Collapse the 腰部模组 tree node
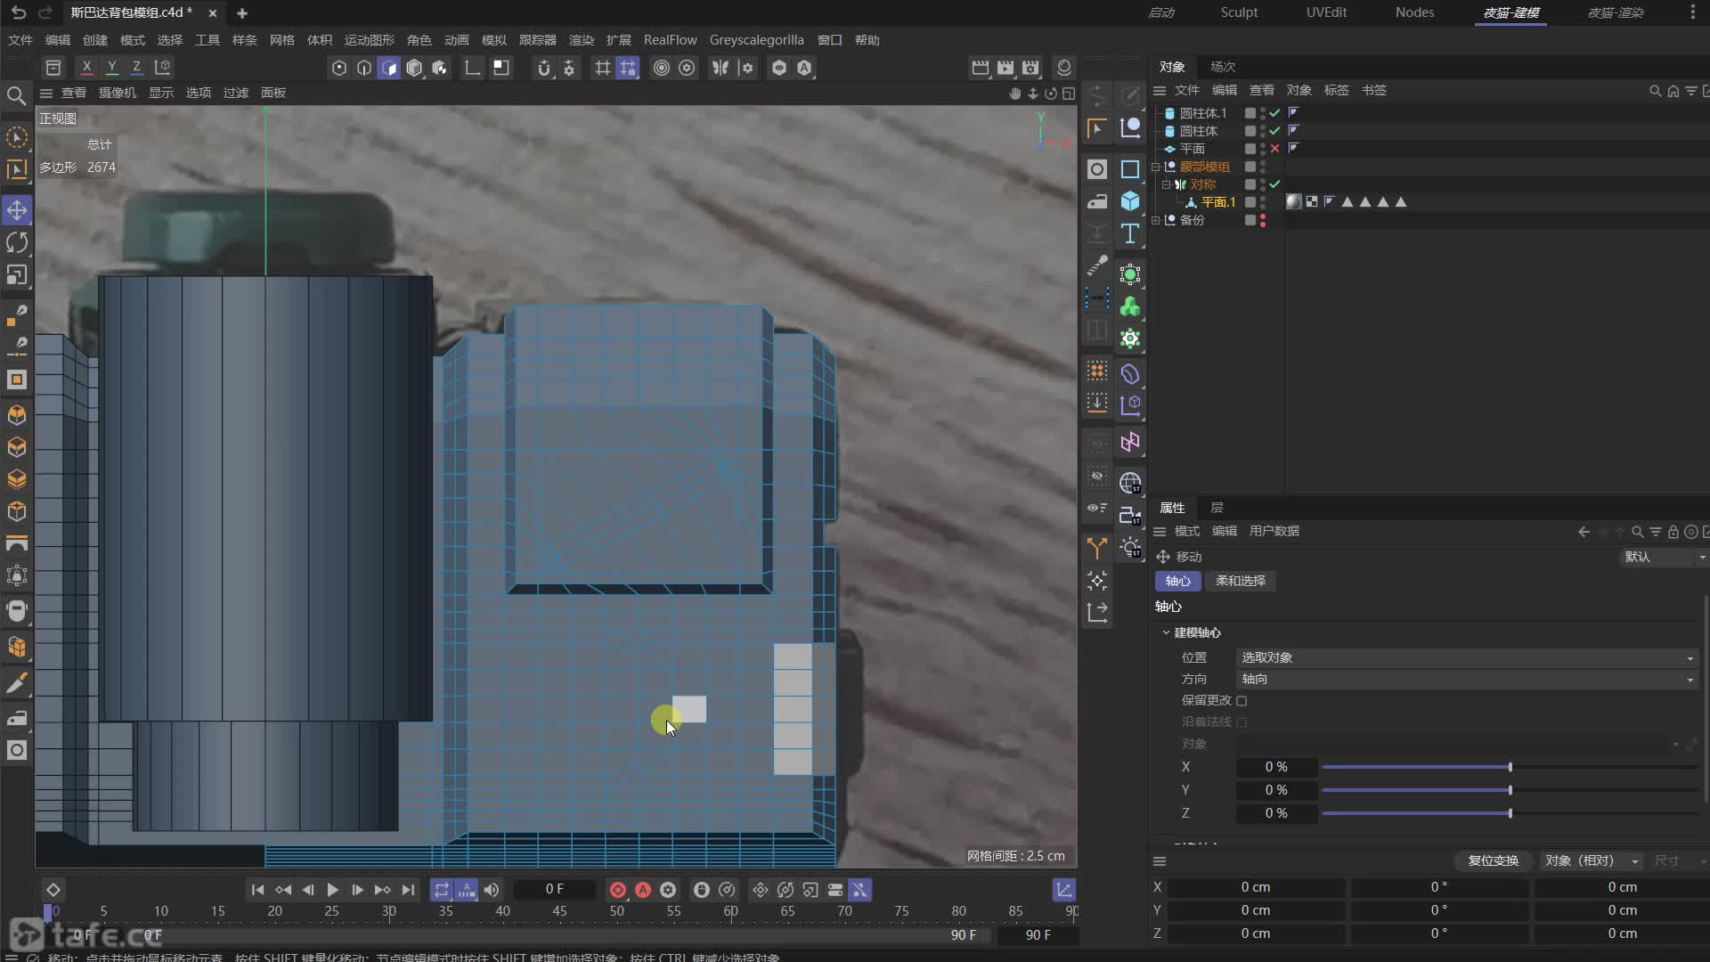1710x962 pixels. tap(1156, 167)
